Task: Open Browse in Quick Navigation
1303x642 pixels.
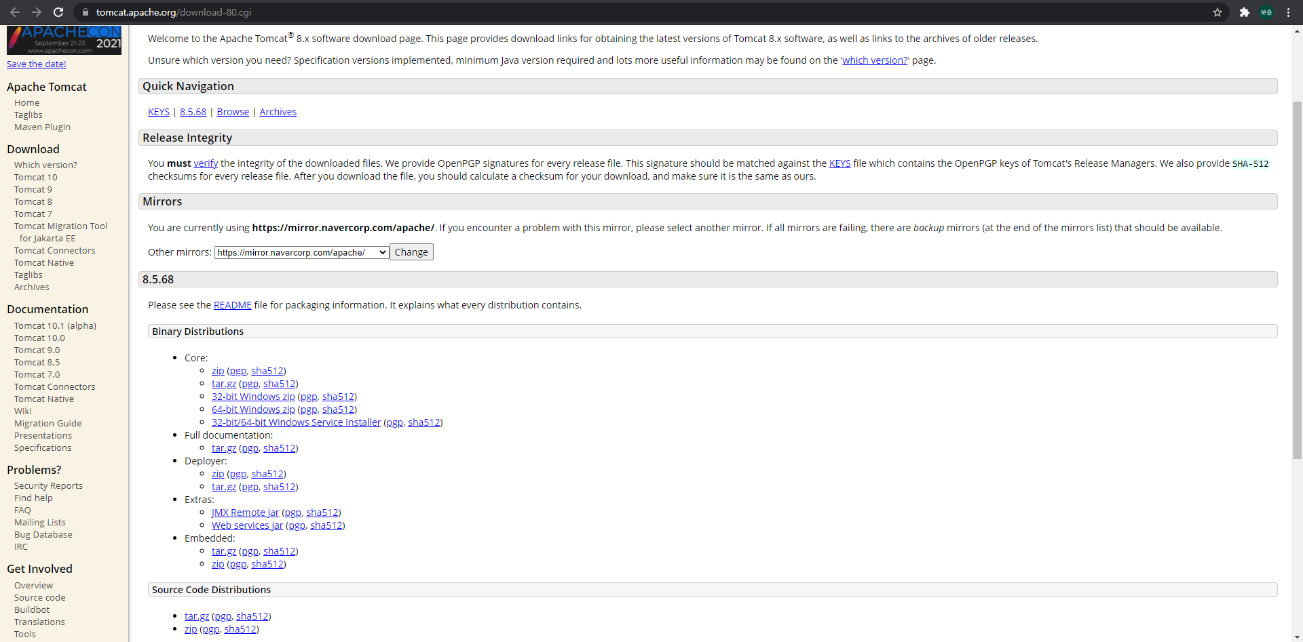Action: point(233,112)
